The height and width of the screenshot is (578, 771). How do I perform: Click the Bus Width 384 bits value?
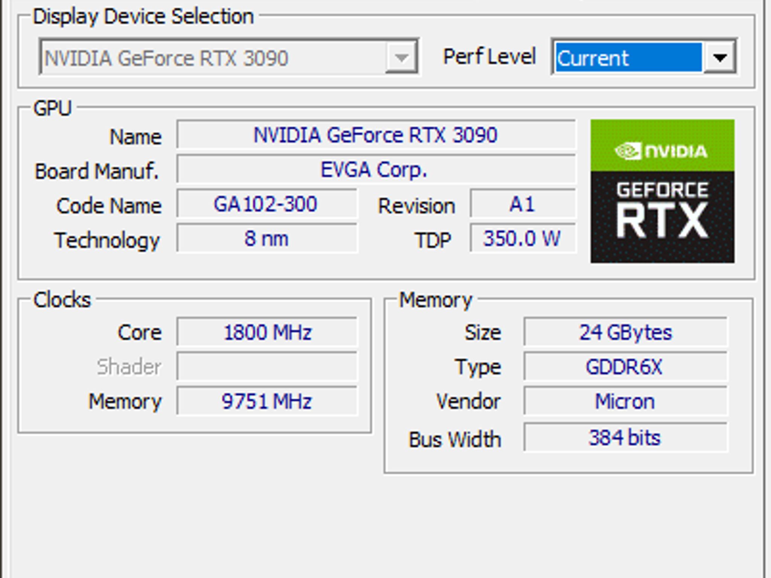point(625,438)
